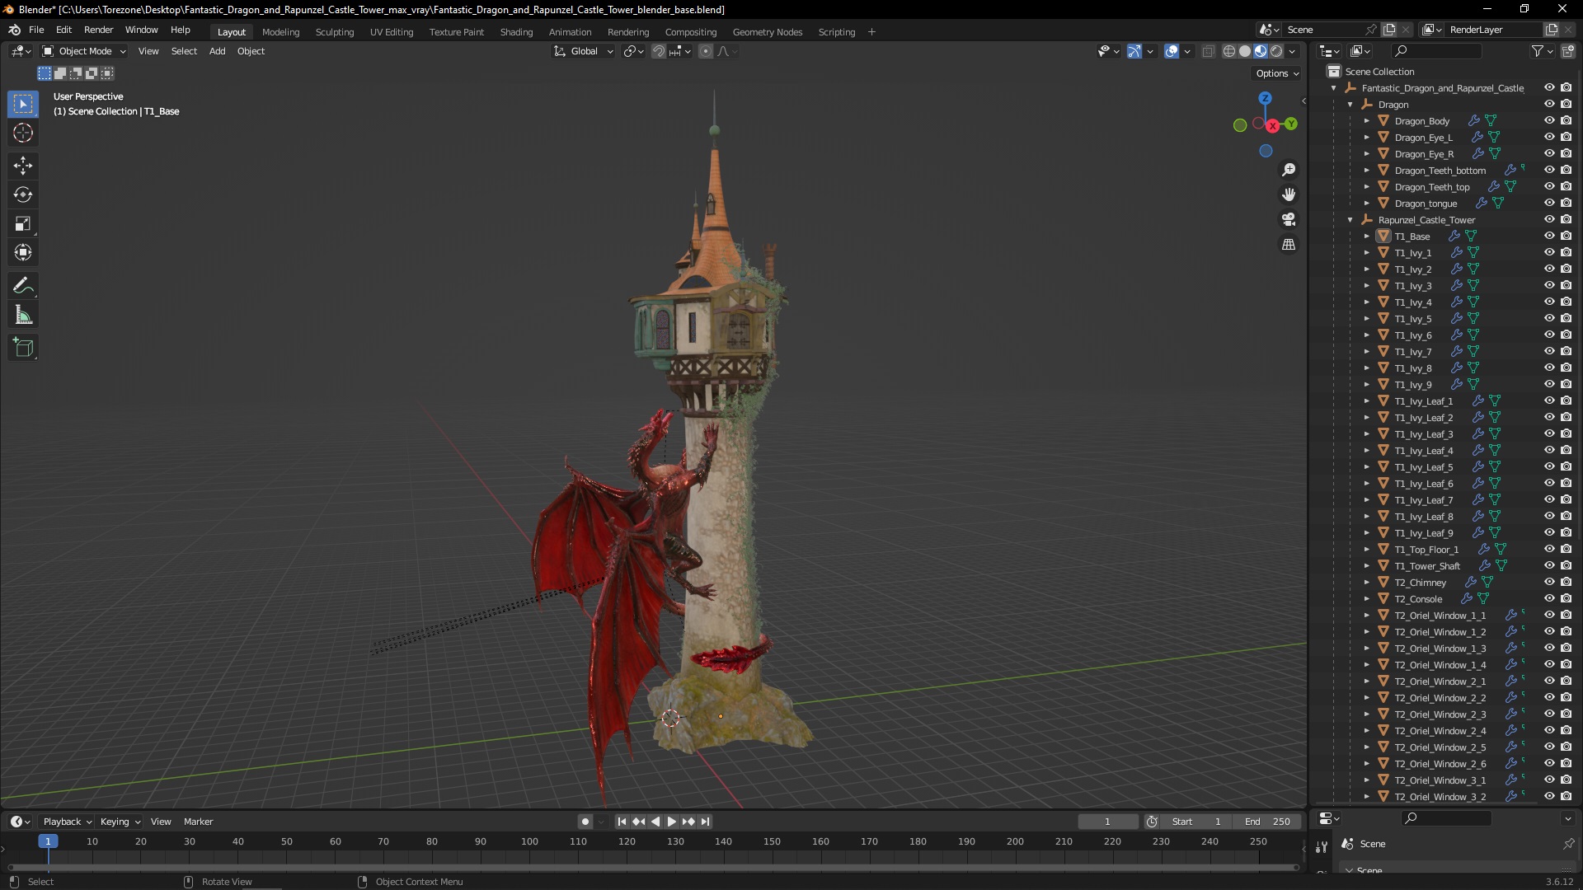This screenshot has height=890, width=1583.
Task: Hide T1_Base using its eye icon
Action: pyautogui.click(x=1549, y=236)
